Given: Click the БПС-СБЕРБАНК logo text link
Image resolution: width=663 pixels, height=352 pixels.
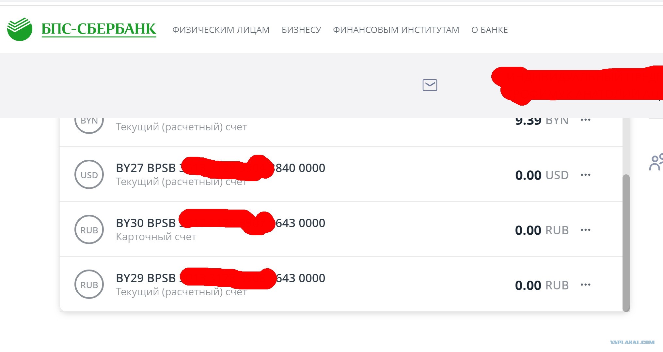Looking at the screenshot, I should pos(99,29).
